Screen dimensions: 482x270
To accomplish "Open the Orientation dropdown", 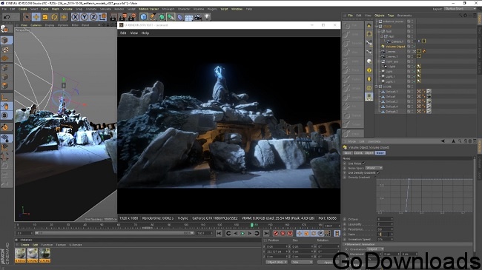I will (376, 249).
